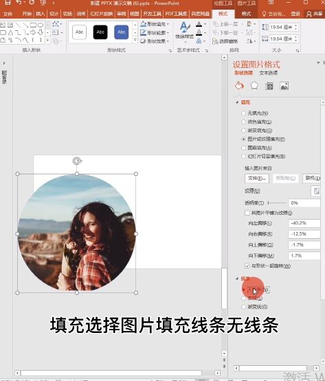Open Shape Fill (形状填充) dropdown
Viewport: 325px width, 381px height.
[155, 24]
